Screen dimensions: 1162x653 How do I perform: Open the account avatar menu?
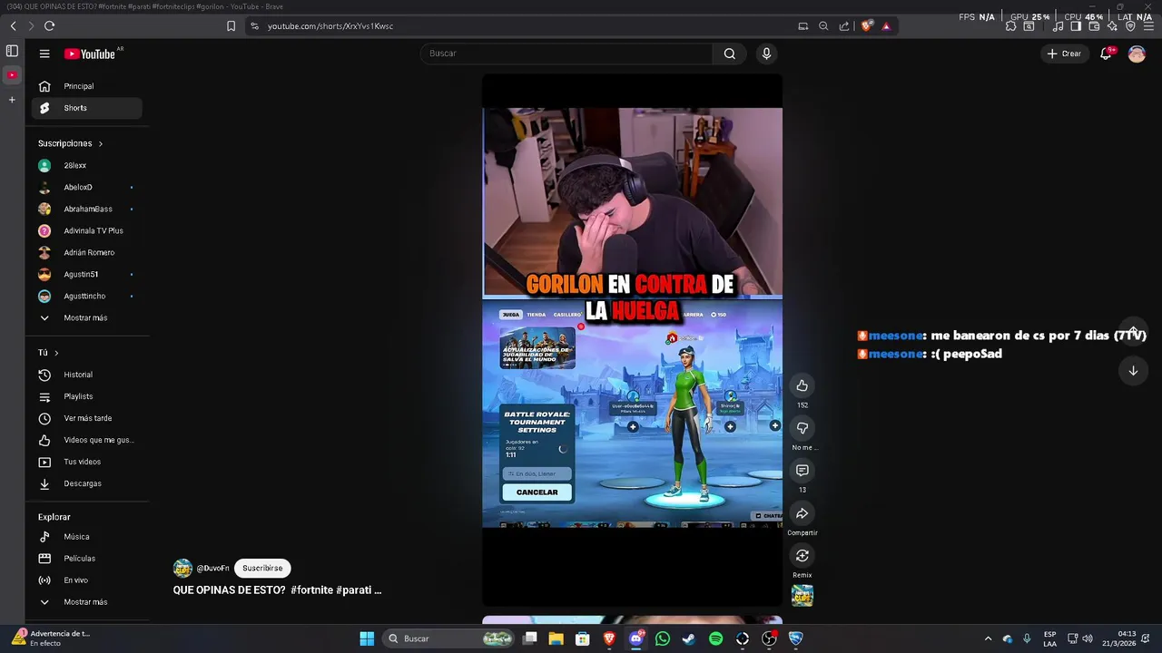(x=1137, y=54)
